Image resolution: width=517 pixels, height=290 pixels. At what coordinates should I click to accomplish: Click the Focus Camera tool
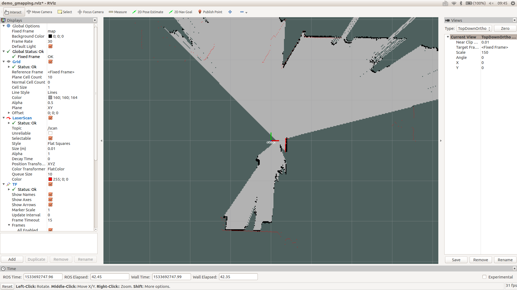coord(91,12)
